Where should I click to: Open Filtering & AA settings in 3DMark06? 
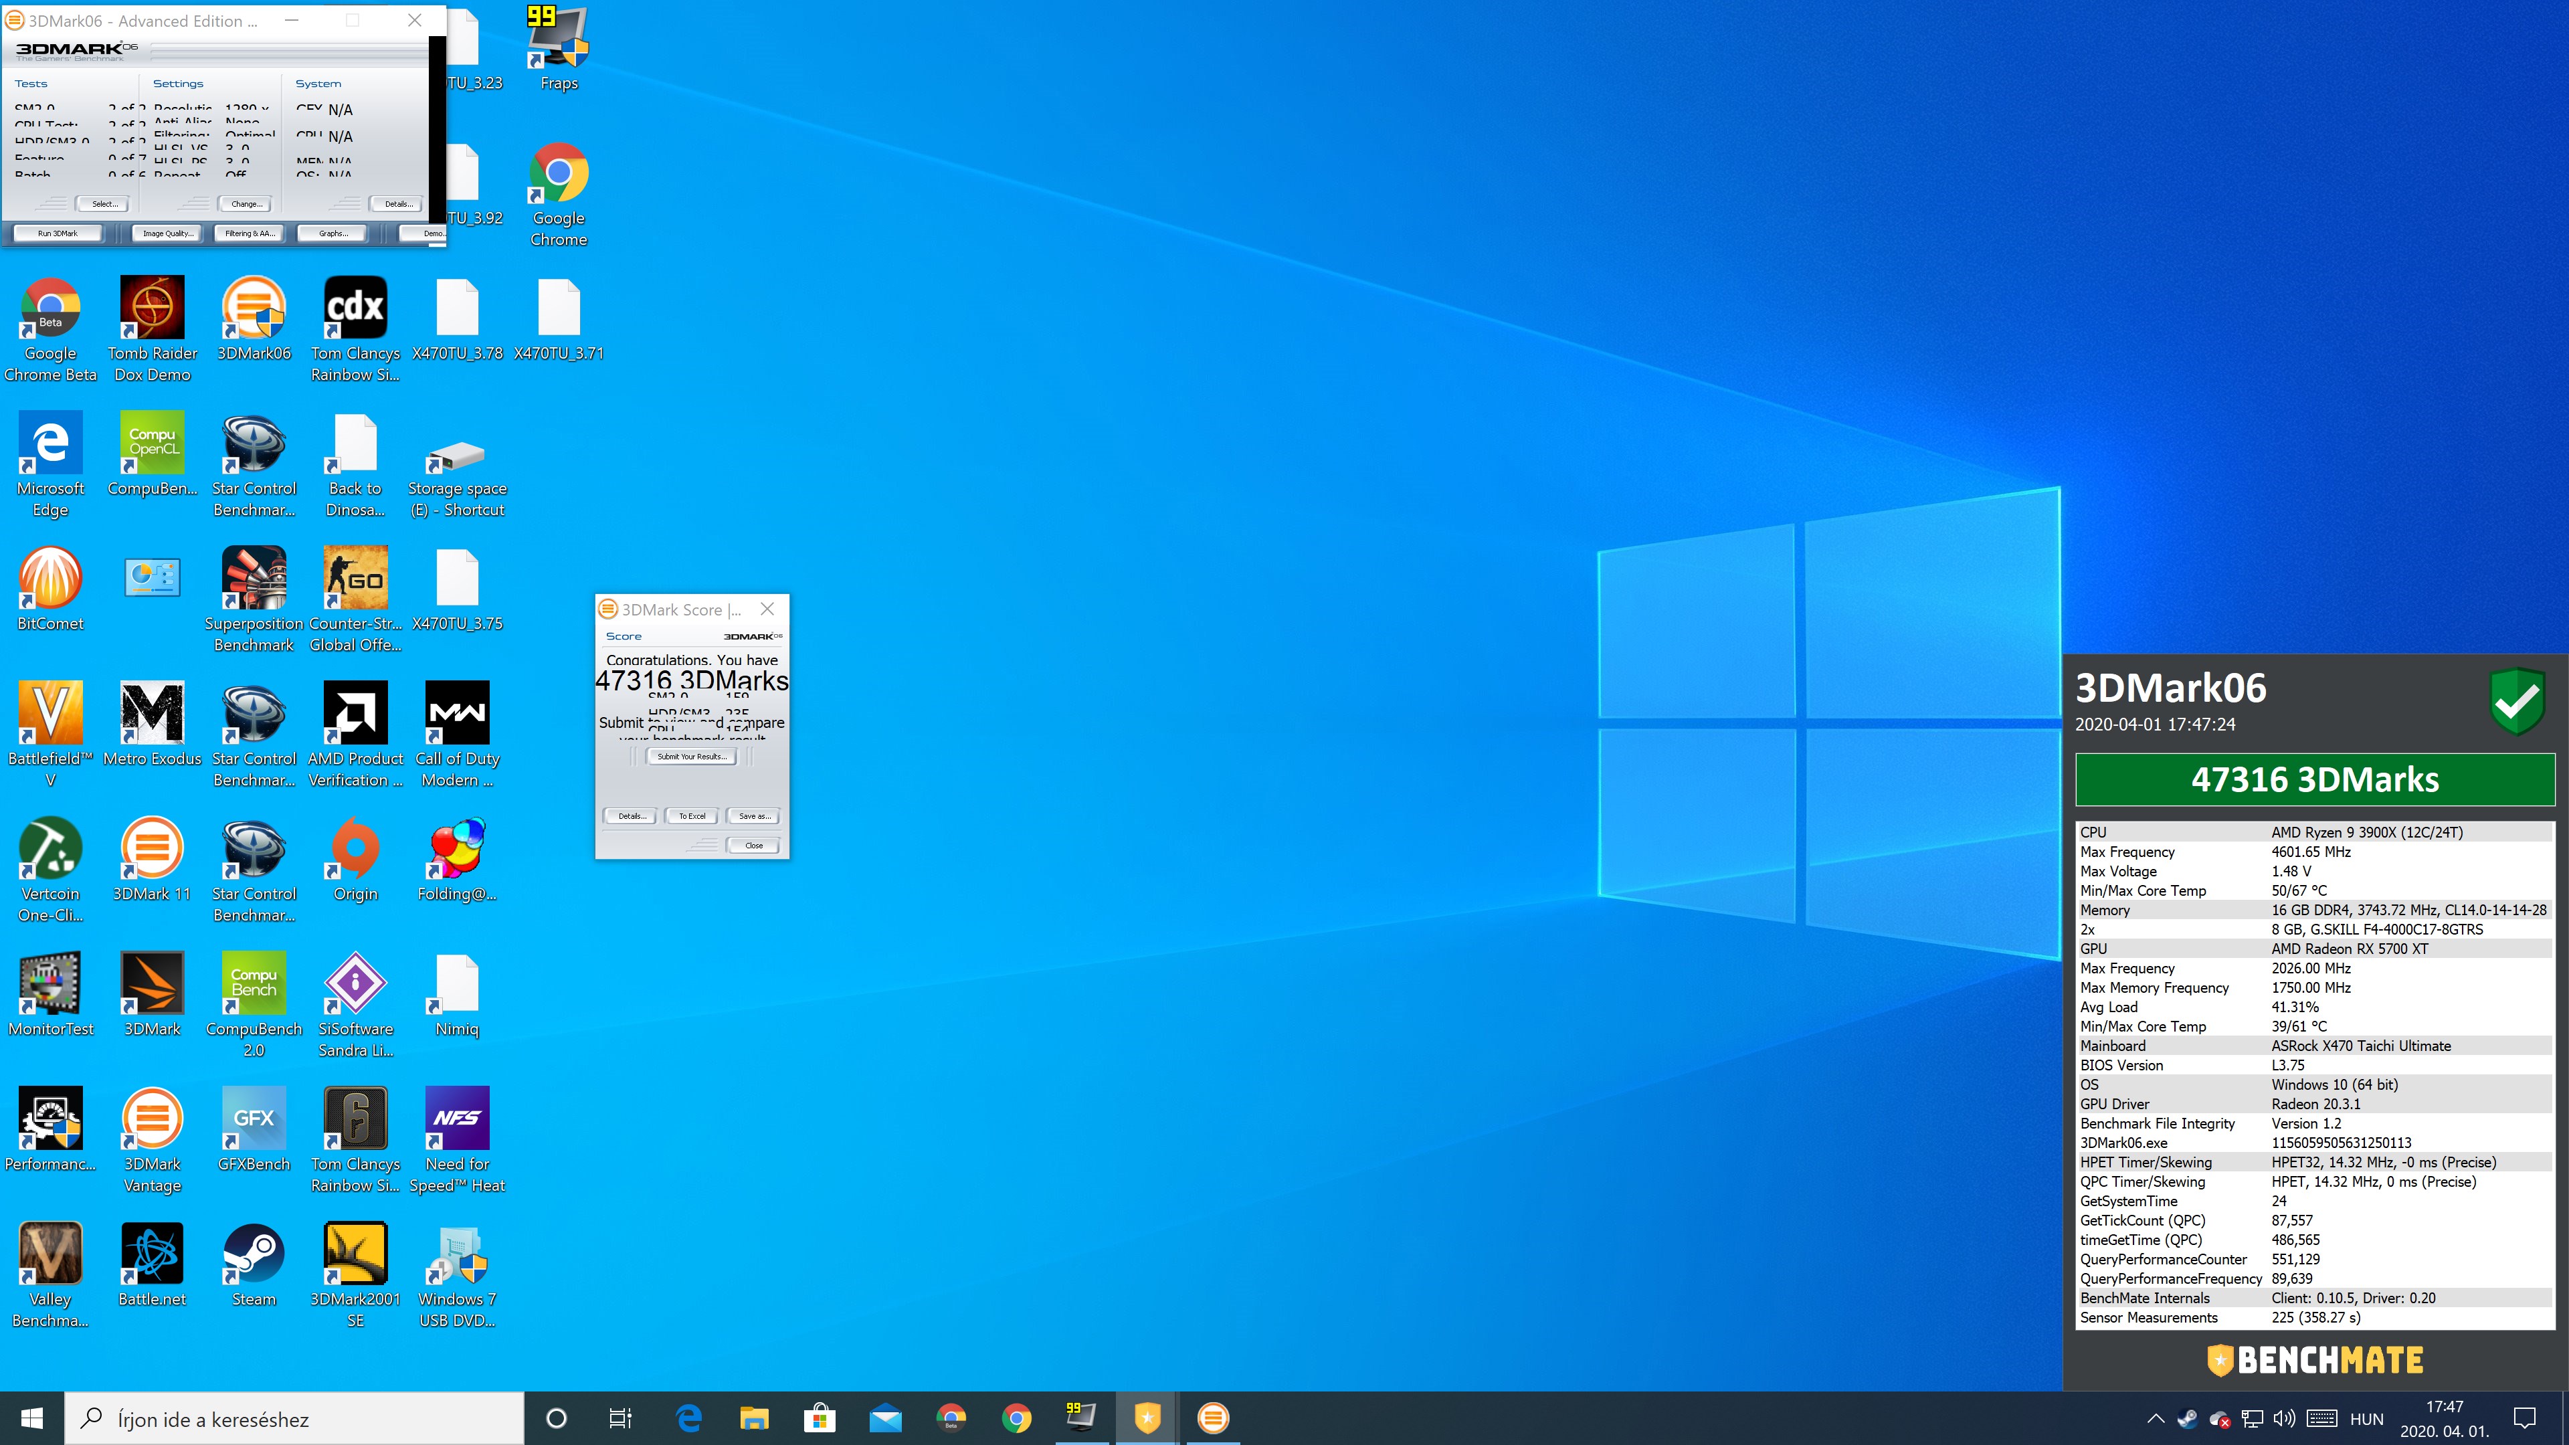(250, 233)
